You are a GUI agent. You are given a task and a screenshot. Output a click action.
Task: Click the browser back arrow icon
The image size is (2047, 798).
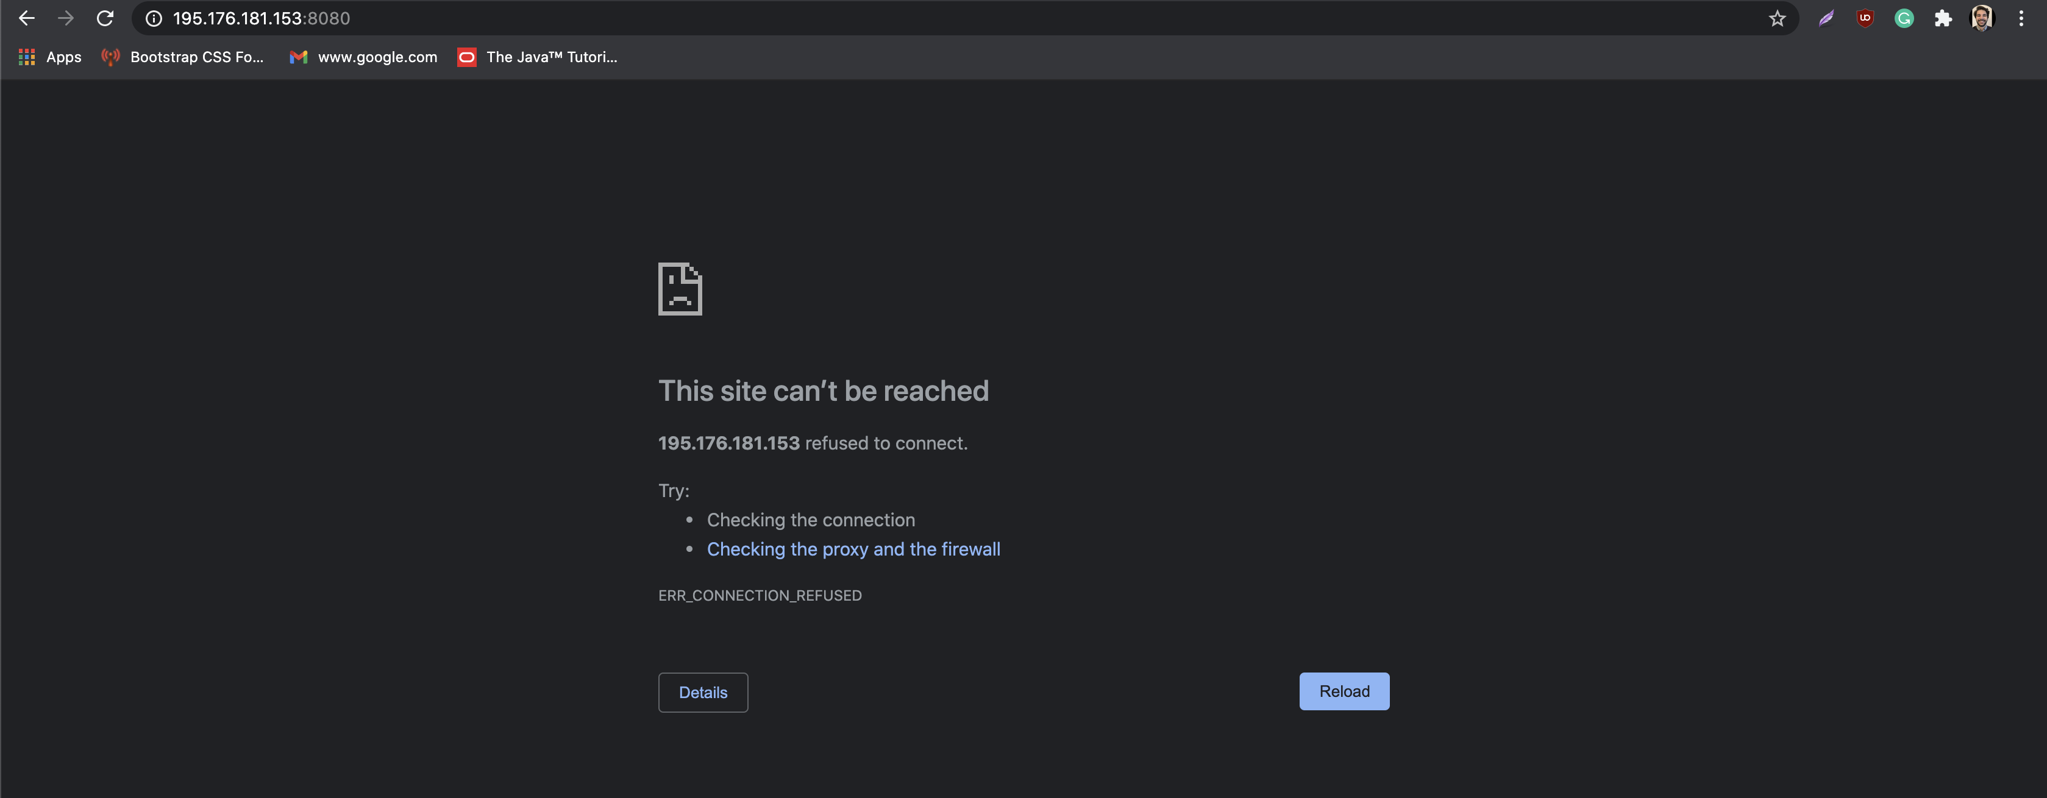pos(26,18)
